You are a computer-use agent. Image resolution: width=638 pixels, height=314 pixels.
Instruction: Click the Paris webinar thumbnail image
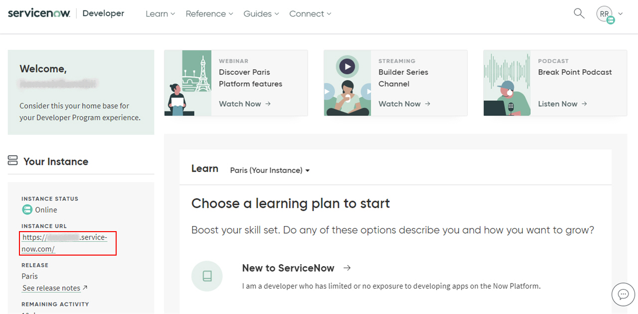(188, 83)
